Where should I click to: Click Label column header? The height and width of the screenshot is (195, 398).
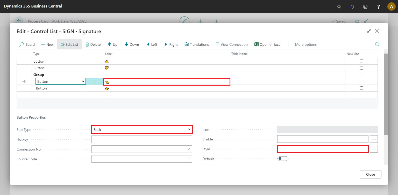tap(109, 54)
